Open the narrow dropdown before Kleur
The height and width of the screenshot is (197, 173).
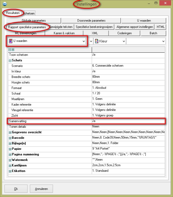pyautogui.click(x=91, y=41)
